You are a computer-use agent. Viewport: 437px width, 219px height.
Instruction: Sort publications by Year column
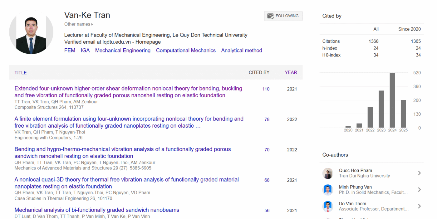[x=291, y=72]
